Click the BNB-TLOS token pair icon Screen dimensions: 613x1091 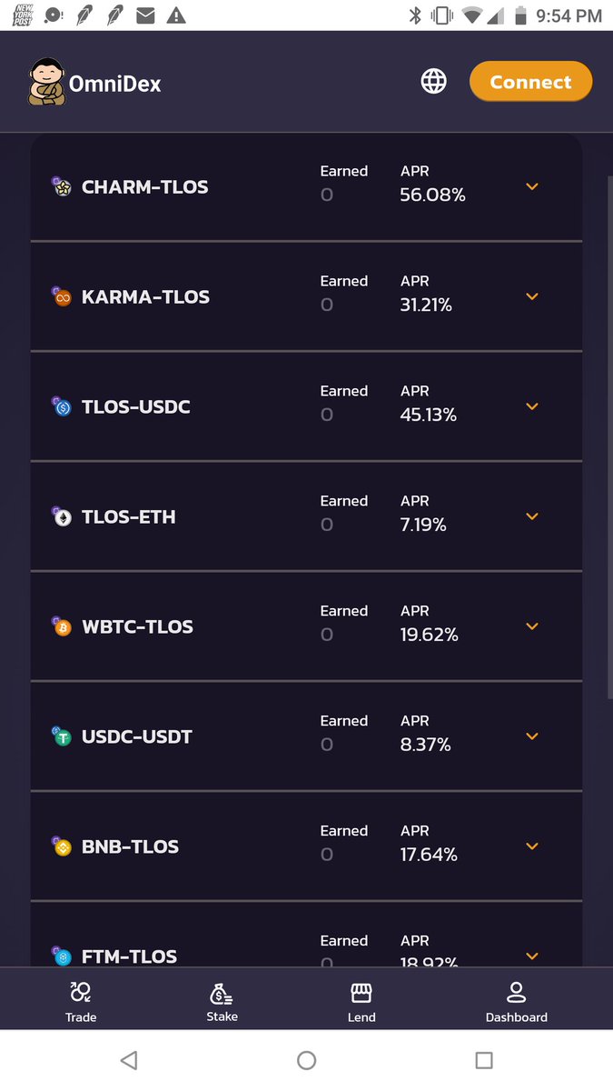pyautogui.click(x=61, y=847)
